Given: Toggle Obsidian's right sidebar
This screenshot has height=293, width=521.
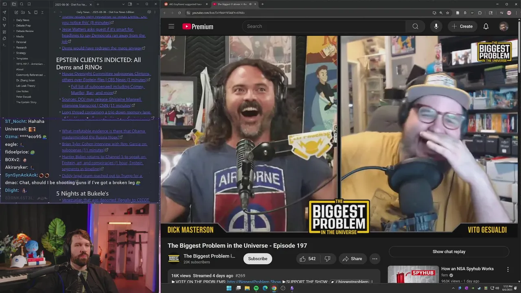Looking at the screenshot, I should point(130,4).
